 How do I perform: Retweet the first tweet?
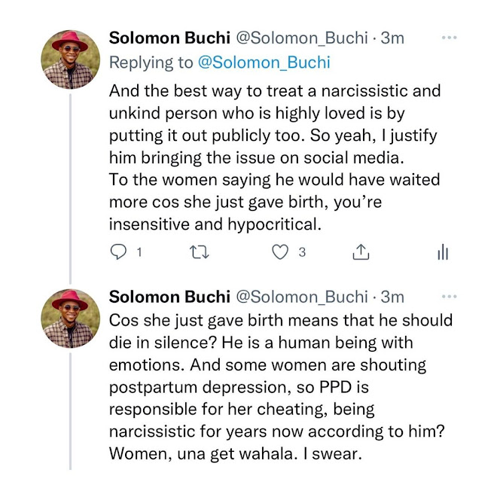click(200, 253)
